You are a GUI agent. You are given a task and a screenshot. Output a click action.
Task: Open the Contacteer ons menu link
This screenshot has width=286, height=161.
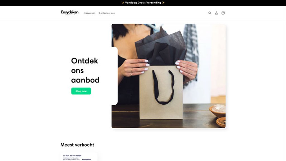click(x=107, y=13)
